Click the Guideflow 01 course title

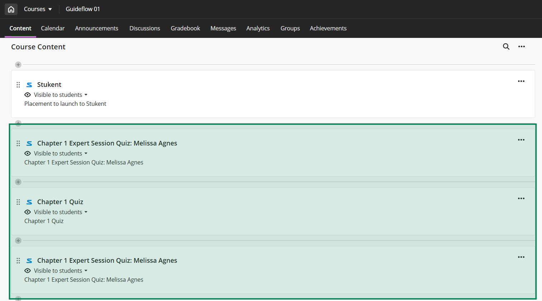pyautogui.click(x=83, y=9)
